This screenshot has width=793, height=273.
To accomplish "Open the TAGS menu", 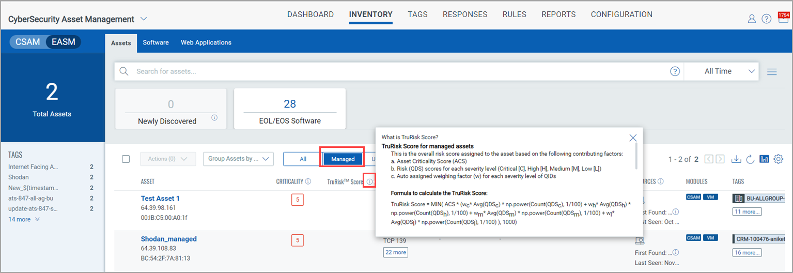I will 417,14.
